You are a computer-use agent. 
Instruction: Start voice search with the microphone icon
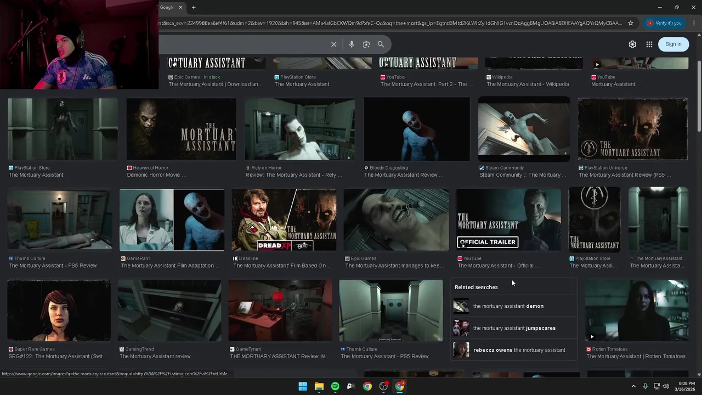tap(352, 44)
